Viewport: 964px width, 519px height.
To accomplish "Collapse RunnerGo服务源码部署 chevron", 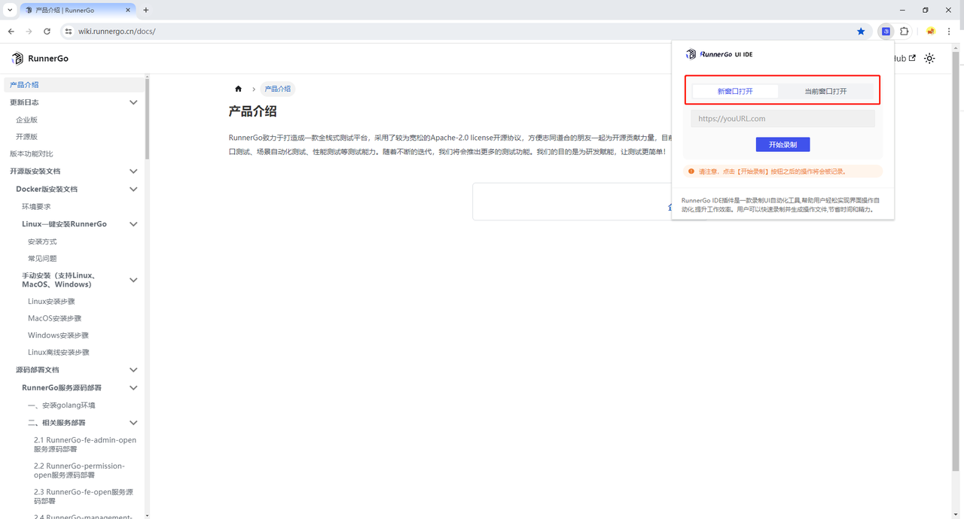I will 133,388.
